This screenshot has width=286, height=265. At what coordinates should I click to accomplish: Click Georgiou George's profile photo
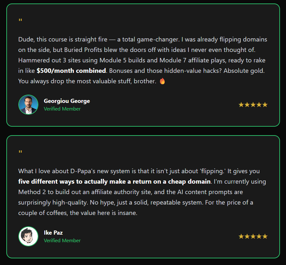[28, 104]
